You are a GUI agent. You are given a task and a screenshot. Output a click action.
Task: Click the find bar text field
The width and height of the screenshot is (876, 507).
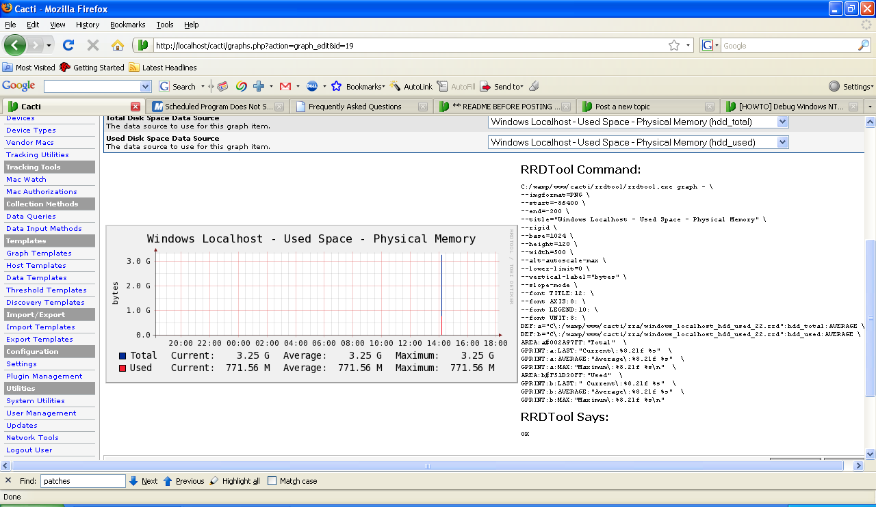[83, 481]
